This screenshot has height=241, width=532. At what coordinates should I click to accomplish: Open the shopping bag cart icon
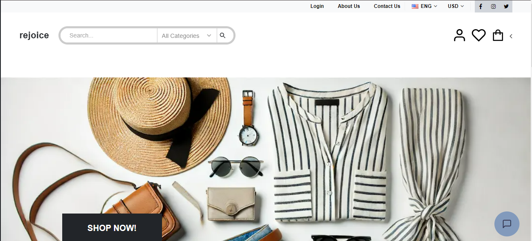coord(498,35)
